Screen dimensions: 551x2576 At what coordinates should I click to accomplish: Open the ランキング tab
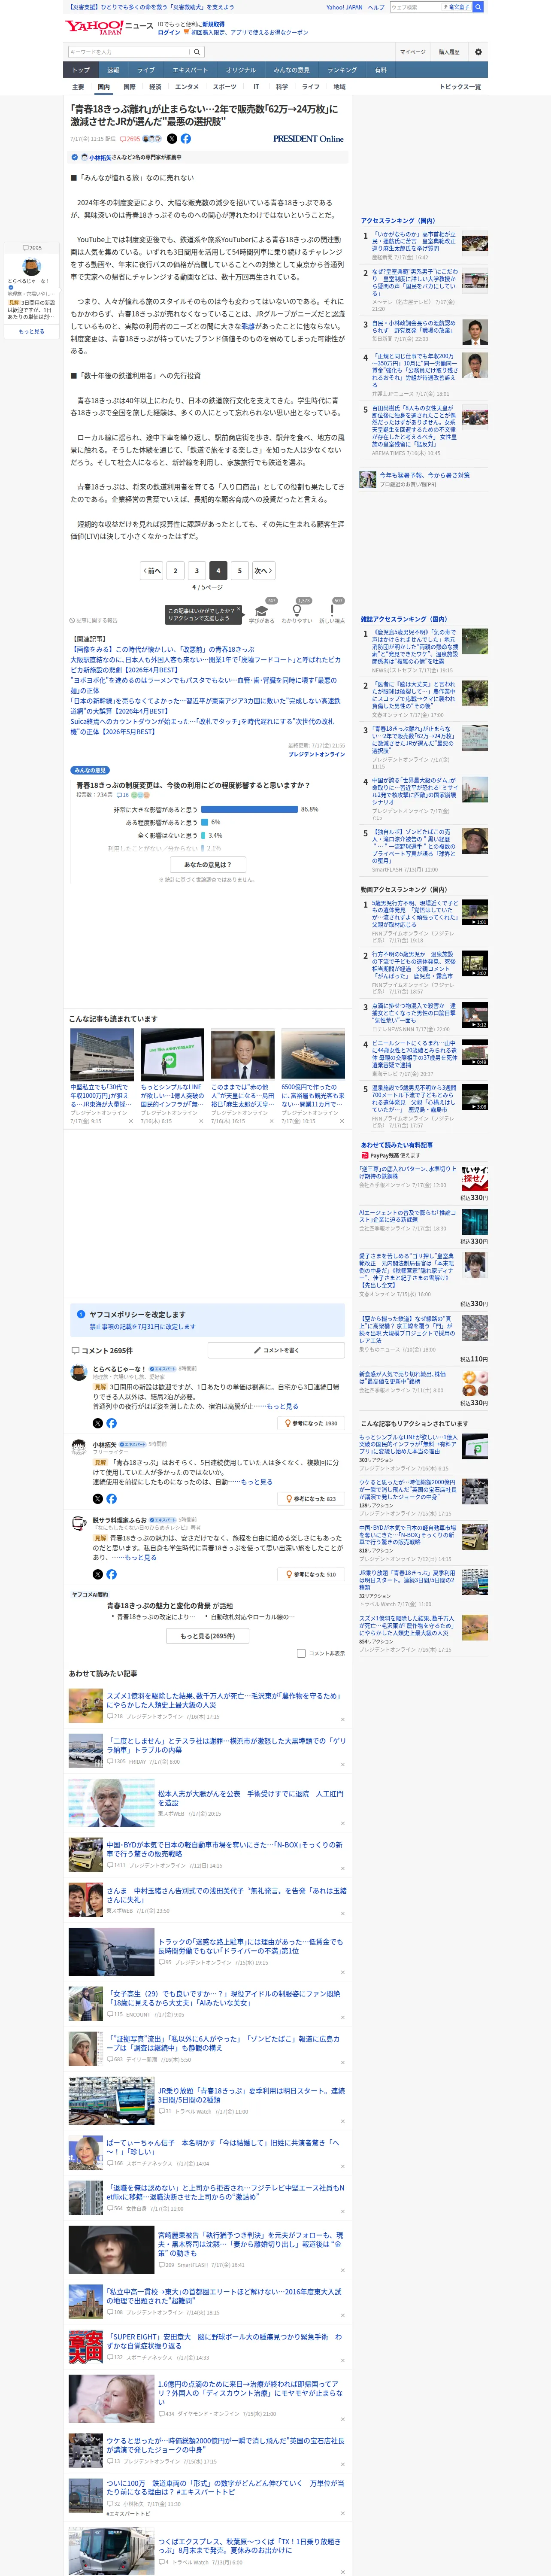coord(342,70)
